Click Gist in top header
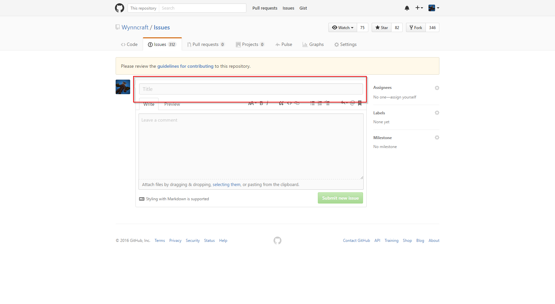Image resolution: width=555 pixels, height=304 pixels. pyautogui.click(x=303, y=8)
